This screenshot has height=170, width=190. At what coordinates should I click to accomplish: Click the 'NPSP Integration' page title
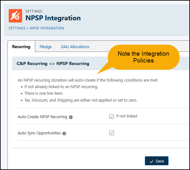(53, 18)
